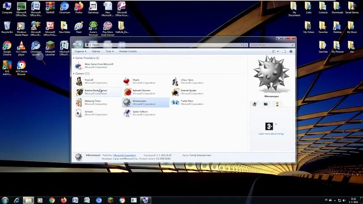The image size is (363, 204).
Task: Click the large Minesweeper preview image
Action: click(271, 74)
